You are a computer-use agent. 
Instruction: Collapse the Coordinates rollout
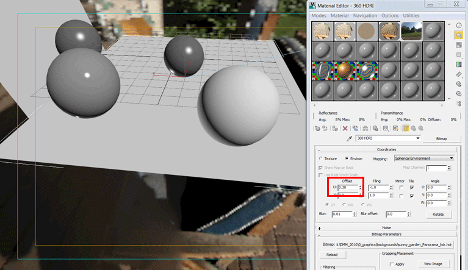[386, 149]
